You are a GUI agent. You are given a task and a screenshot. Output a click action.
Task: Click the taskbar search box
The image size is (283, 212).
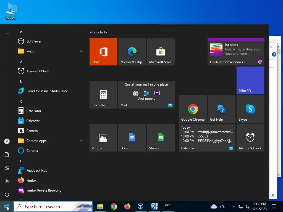[53, 206]
